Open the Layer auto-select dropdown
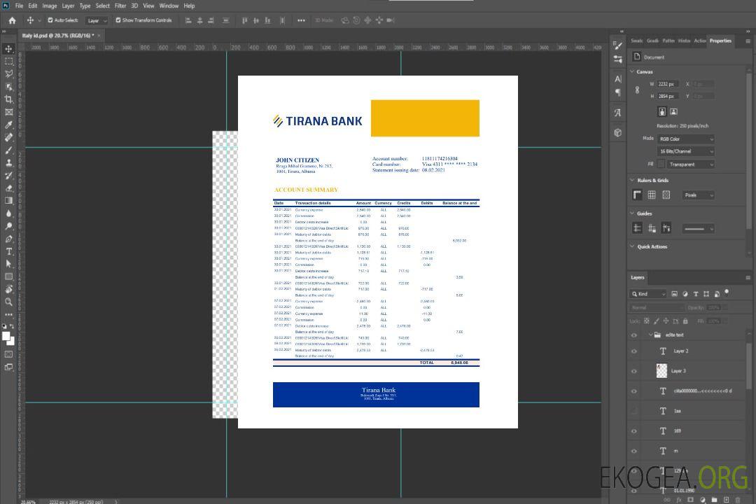Screen dimensions: 756x504 (x=97, y=20)
